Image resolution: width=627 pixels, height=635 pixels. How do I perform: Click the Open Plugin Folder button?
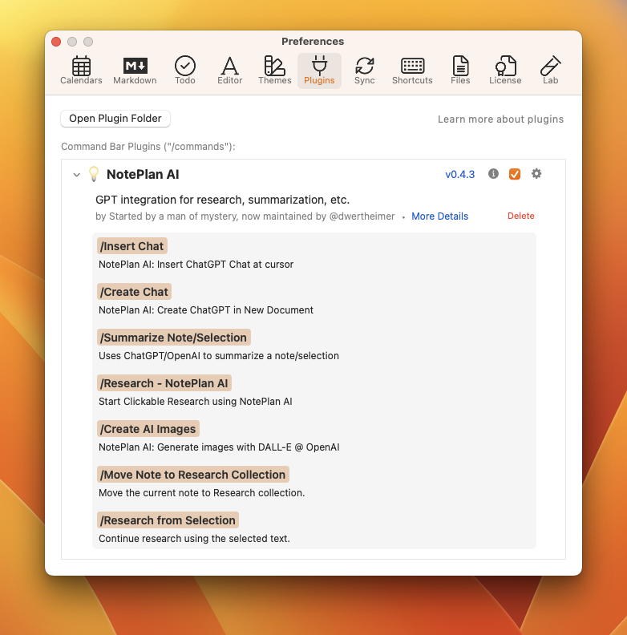(115, 118)
